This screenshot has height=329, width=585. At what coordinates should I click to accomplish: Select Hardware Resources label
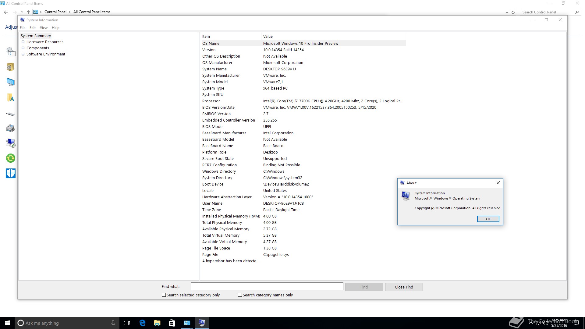coord(45,42)
